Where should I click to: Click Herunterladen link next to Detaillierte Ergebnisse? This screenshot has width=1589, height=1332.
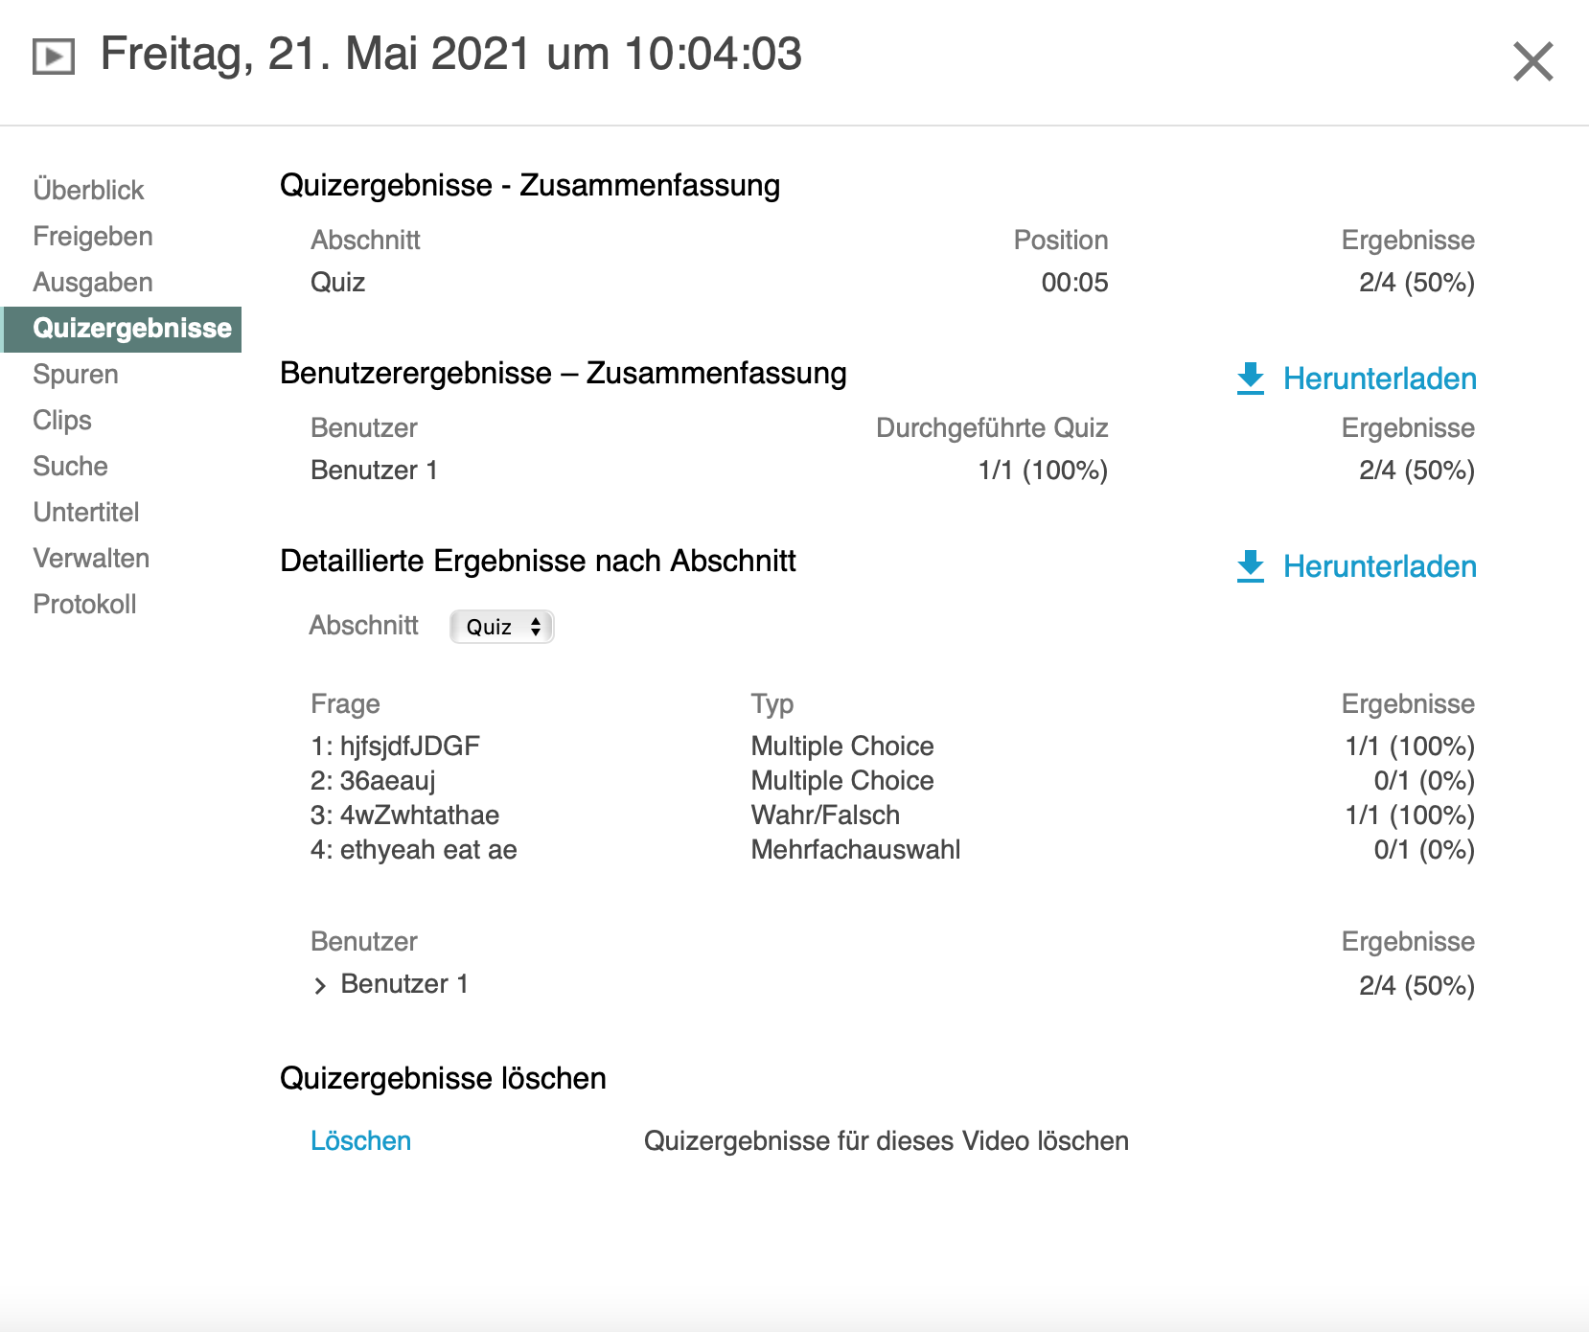tap(1379, 566)
